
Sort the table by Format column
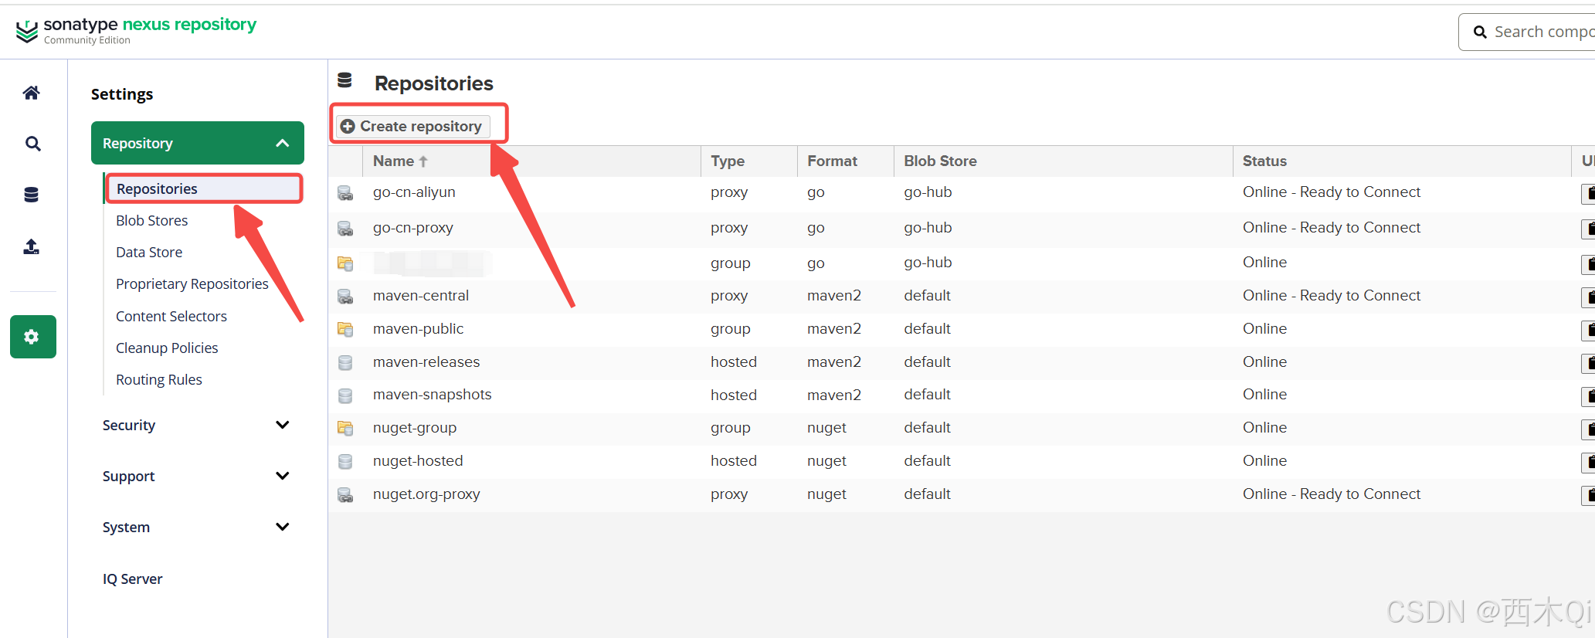click(x=845, y=161)
